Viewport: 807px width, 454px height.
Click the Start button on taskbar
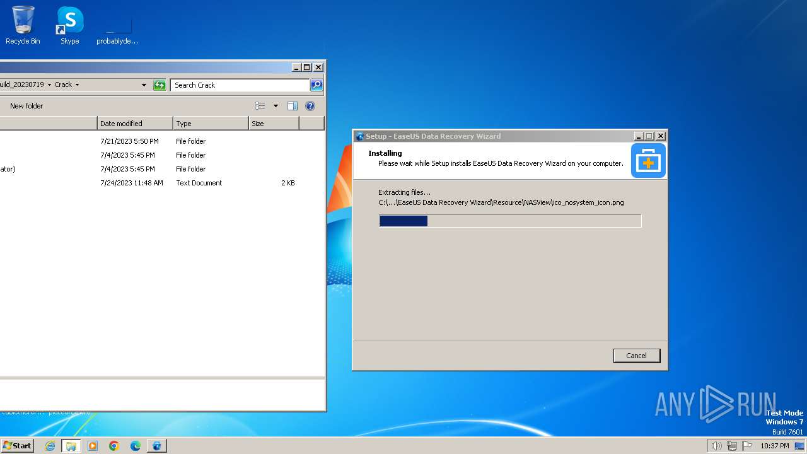click(x=17, y=446)
